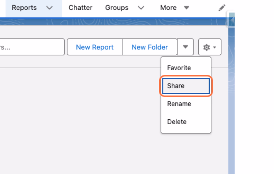Open the More navigation menu
The height and width of the screenshot is (174, 274).
175,8
